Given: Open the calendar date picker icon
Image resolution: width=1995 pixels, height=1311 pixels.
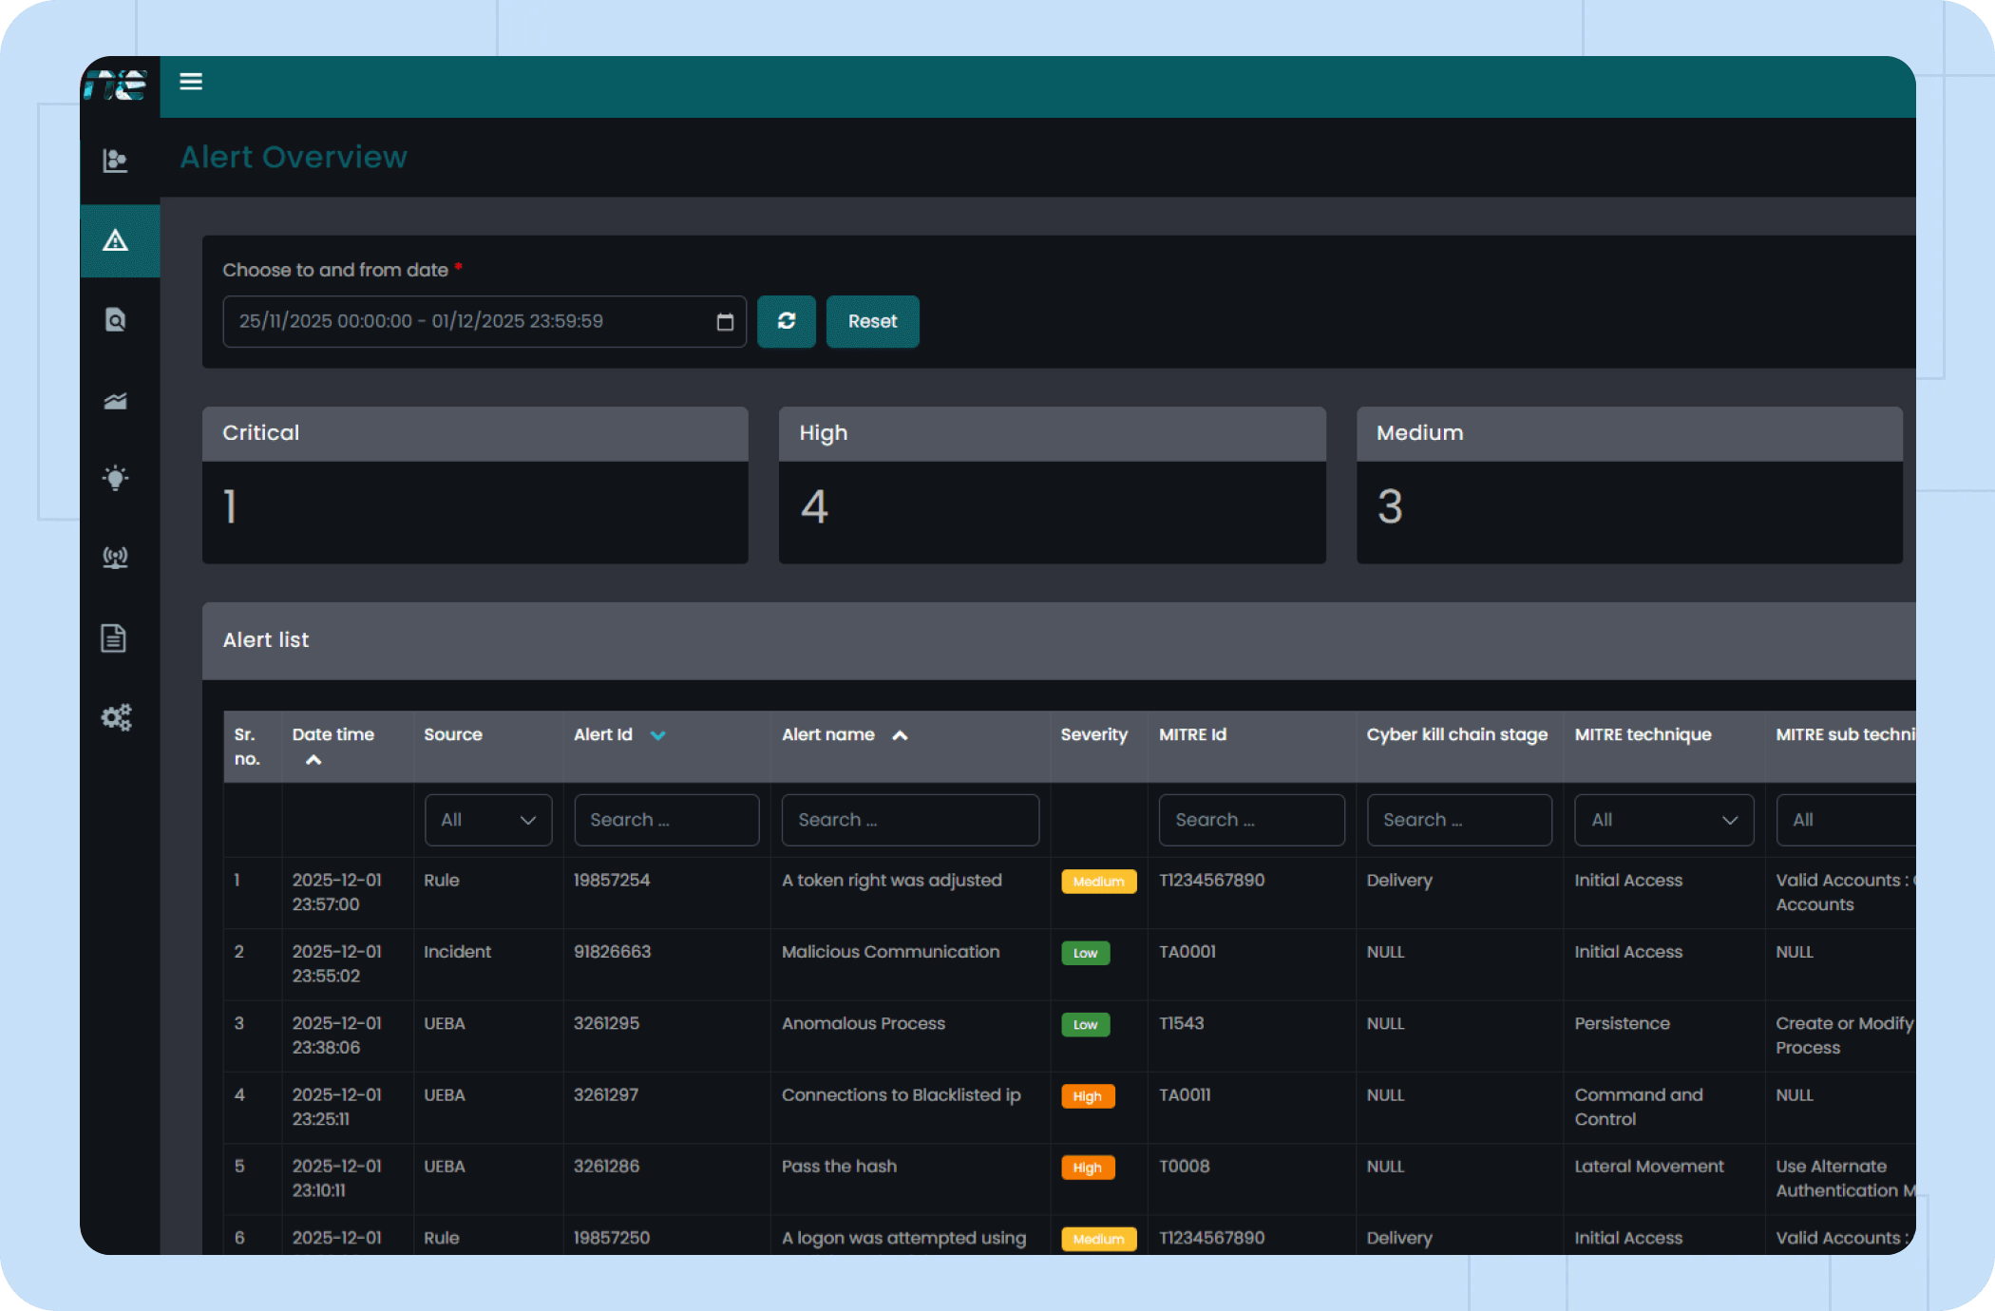Looking at the screenshot, I should (725, 322).
